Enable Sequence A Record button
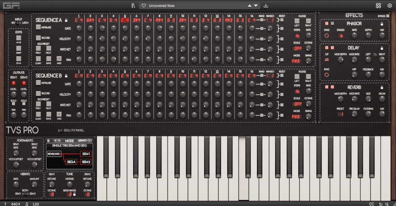This screenshot has width=396, height=206. pyautogui.click(x=38, y=38)
